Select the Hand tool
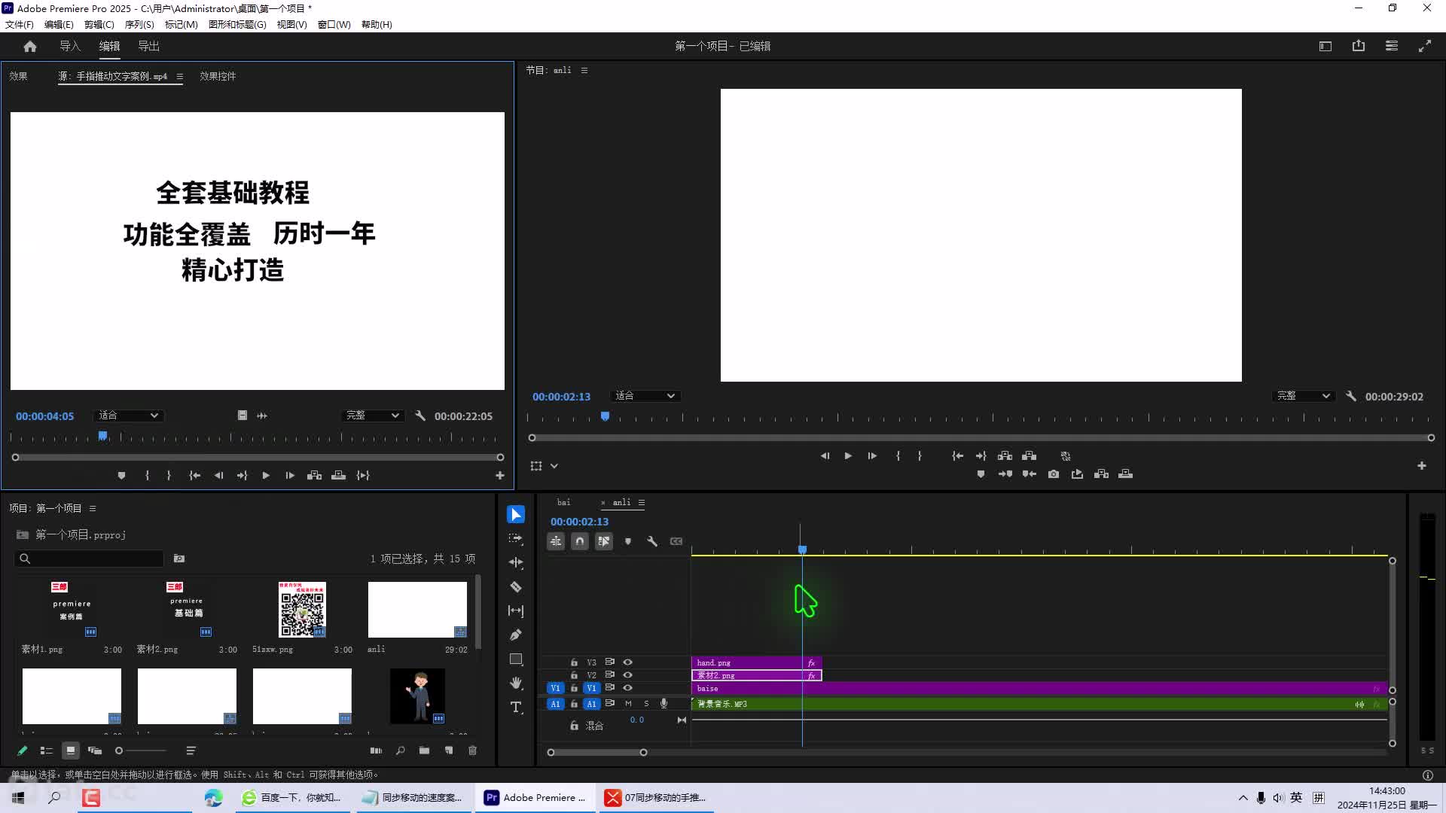 point(516,683)
